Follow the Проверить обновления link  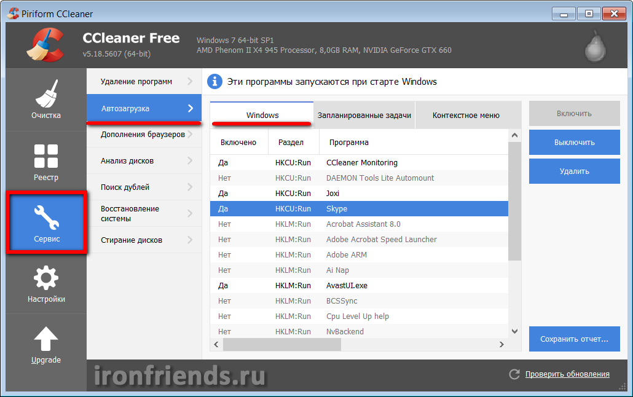pos(567,374)
